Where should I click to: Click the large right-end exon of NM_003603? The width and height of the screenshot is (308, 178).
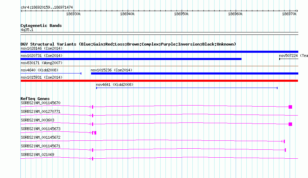pyautogui.click(x=290, y=124)
